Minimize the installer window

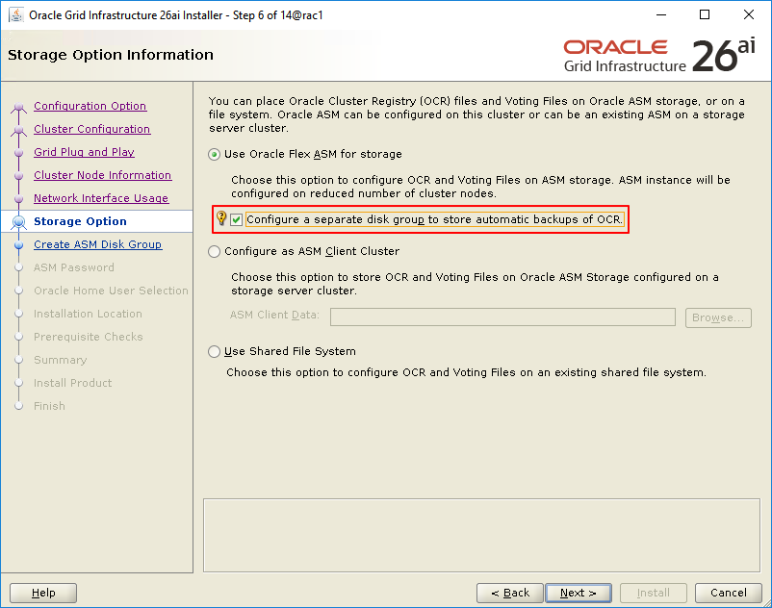click(661, 14)
